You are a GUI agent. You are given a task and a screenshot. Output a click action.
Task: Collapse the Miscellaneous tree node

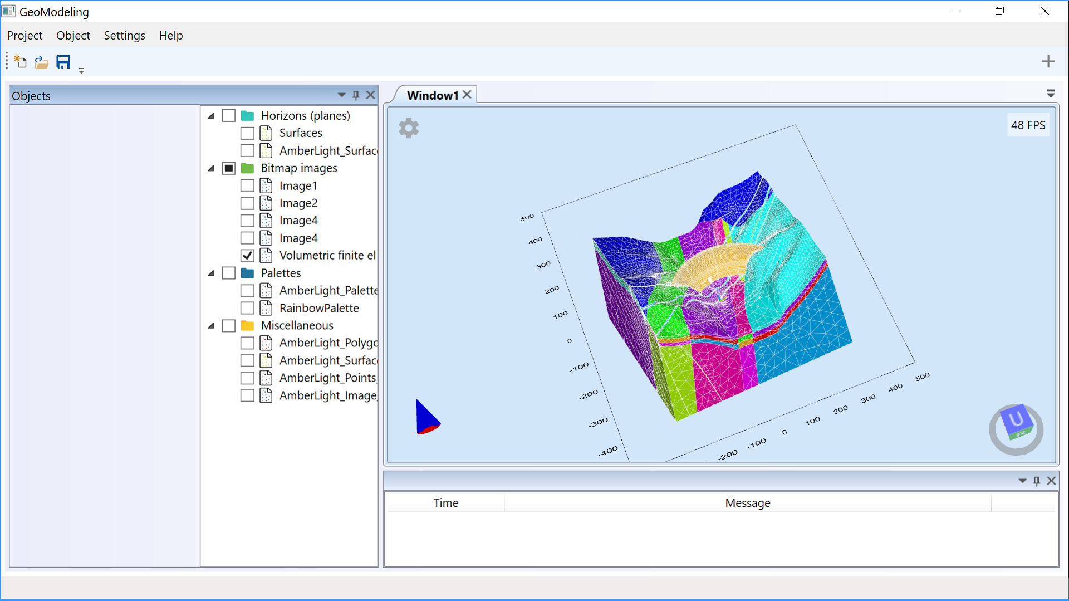[211, 325]
